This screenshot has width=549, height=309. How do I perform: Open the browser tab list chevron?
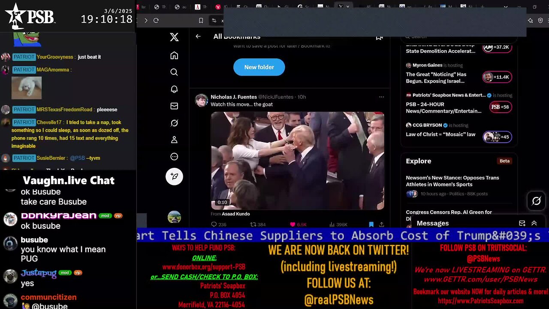tap(505, 7)
